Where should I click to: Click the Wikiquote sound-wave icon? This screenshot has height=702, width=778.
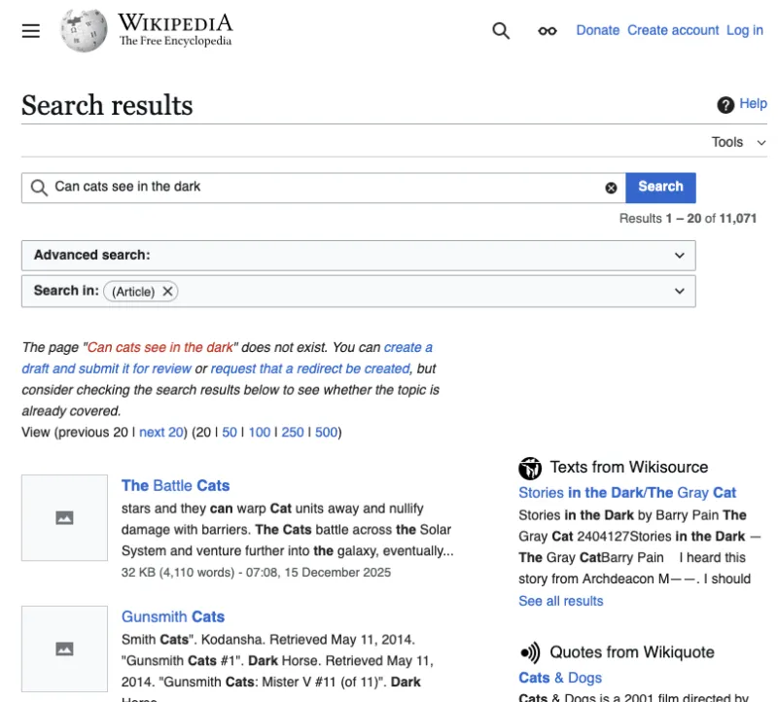point(530,652)
